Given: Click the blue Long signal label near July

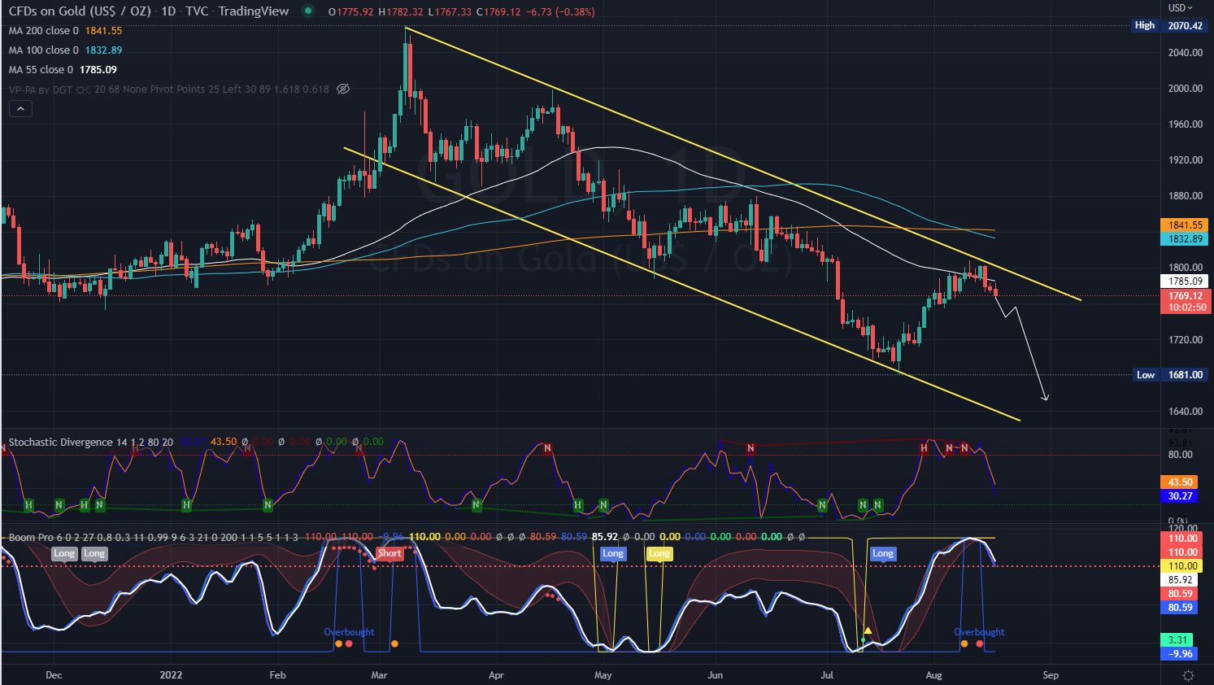Looking at the screenshot, I should point(882,554).
